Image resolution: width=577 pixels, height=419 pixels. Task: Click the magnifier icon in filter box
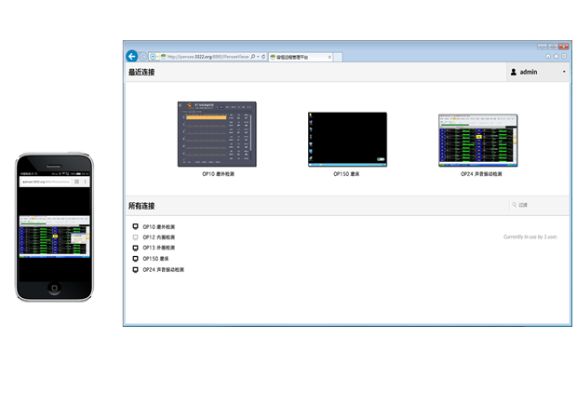pyautogui.click(x=513, y=205)
